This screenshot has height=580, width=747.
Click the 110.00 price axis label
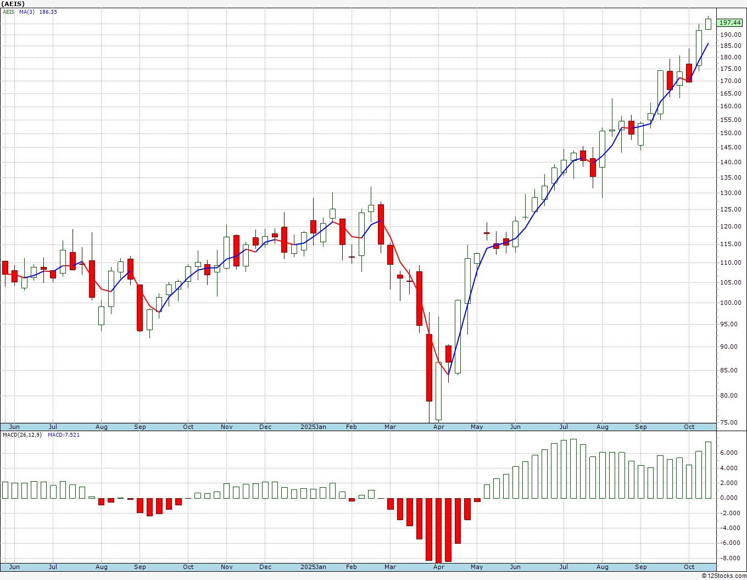tap(731, 263)
